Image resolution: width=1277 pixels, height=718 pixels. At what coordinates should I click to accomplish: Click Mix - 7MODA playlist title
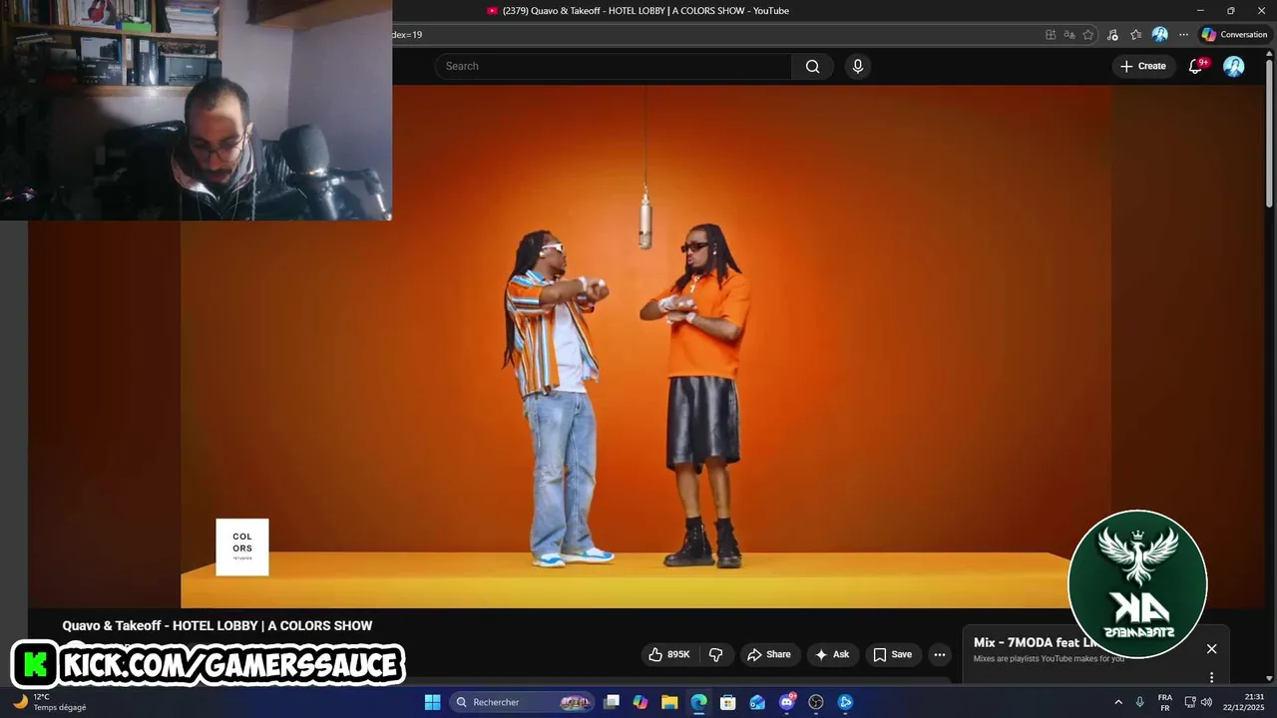tap(1038, 642)
